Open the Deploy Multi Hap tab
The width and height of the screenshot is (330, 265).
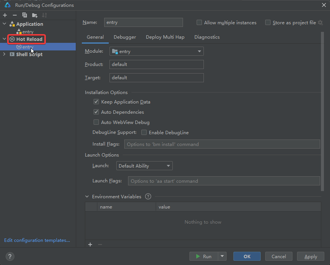(165, 37)
